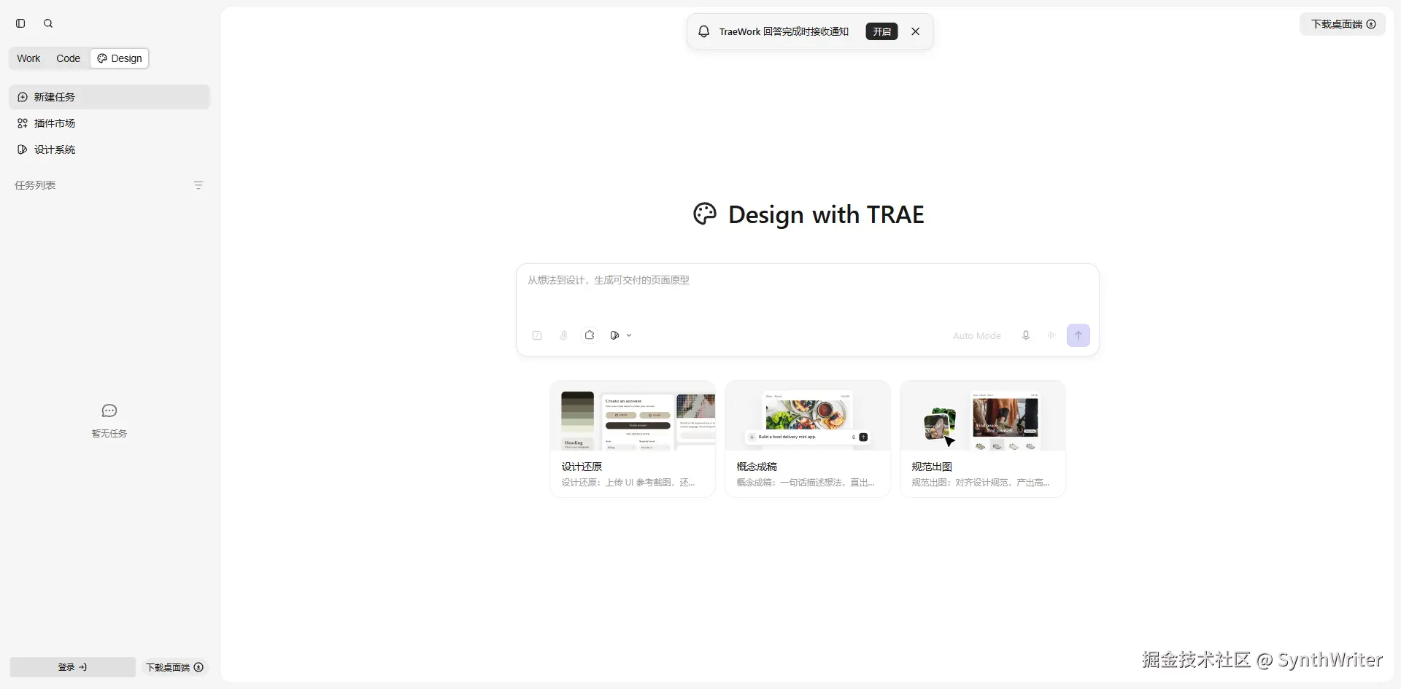Expand the design system dropdown chevron
This screenshot has height=689, width=1401.
point(629,335)
